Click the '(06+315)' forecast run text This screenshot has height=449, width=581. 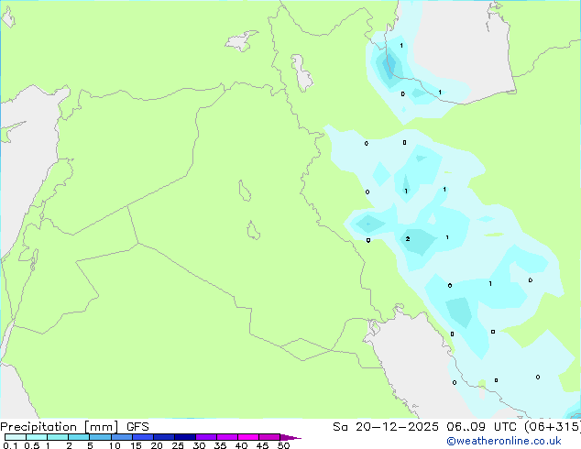point(553,427)
